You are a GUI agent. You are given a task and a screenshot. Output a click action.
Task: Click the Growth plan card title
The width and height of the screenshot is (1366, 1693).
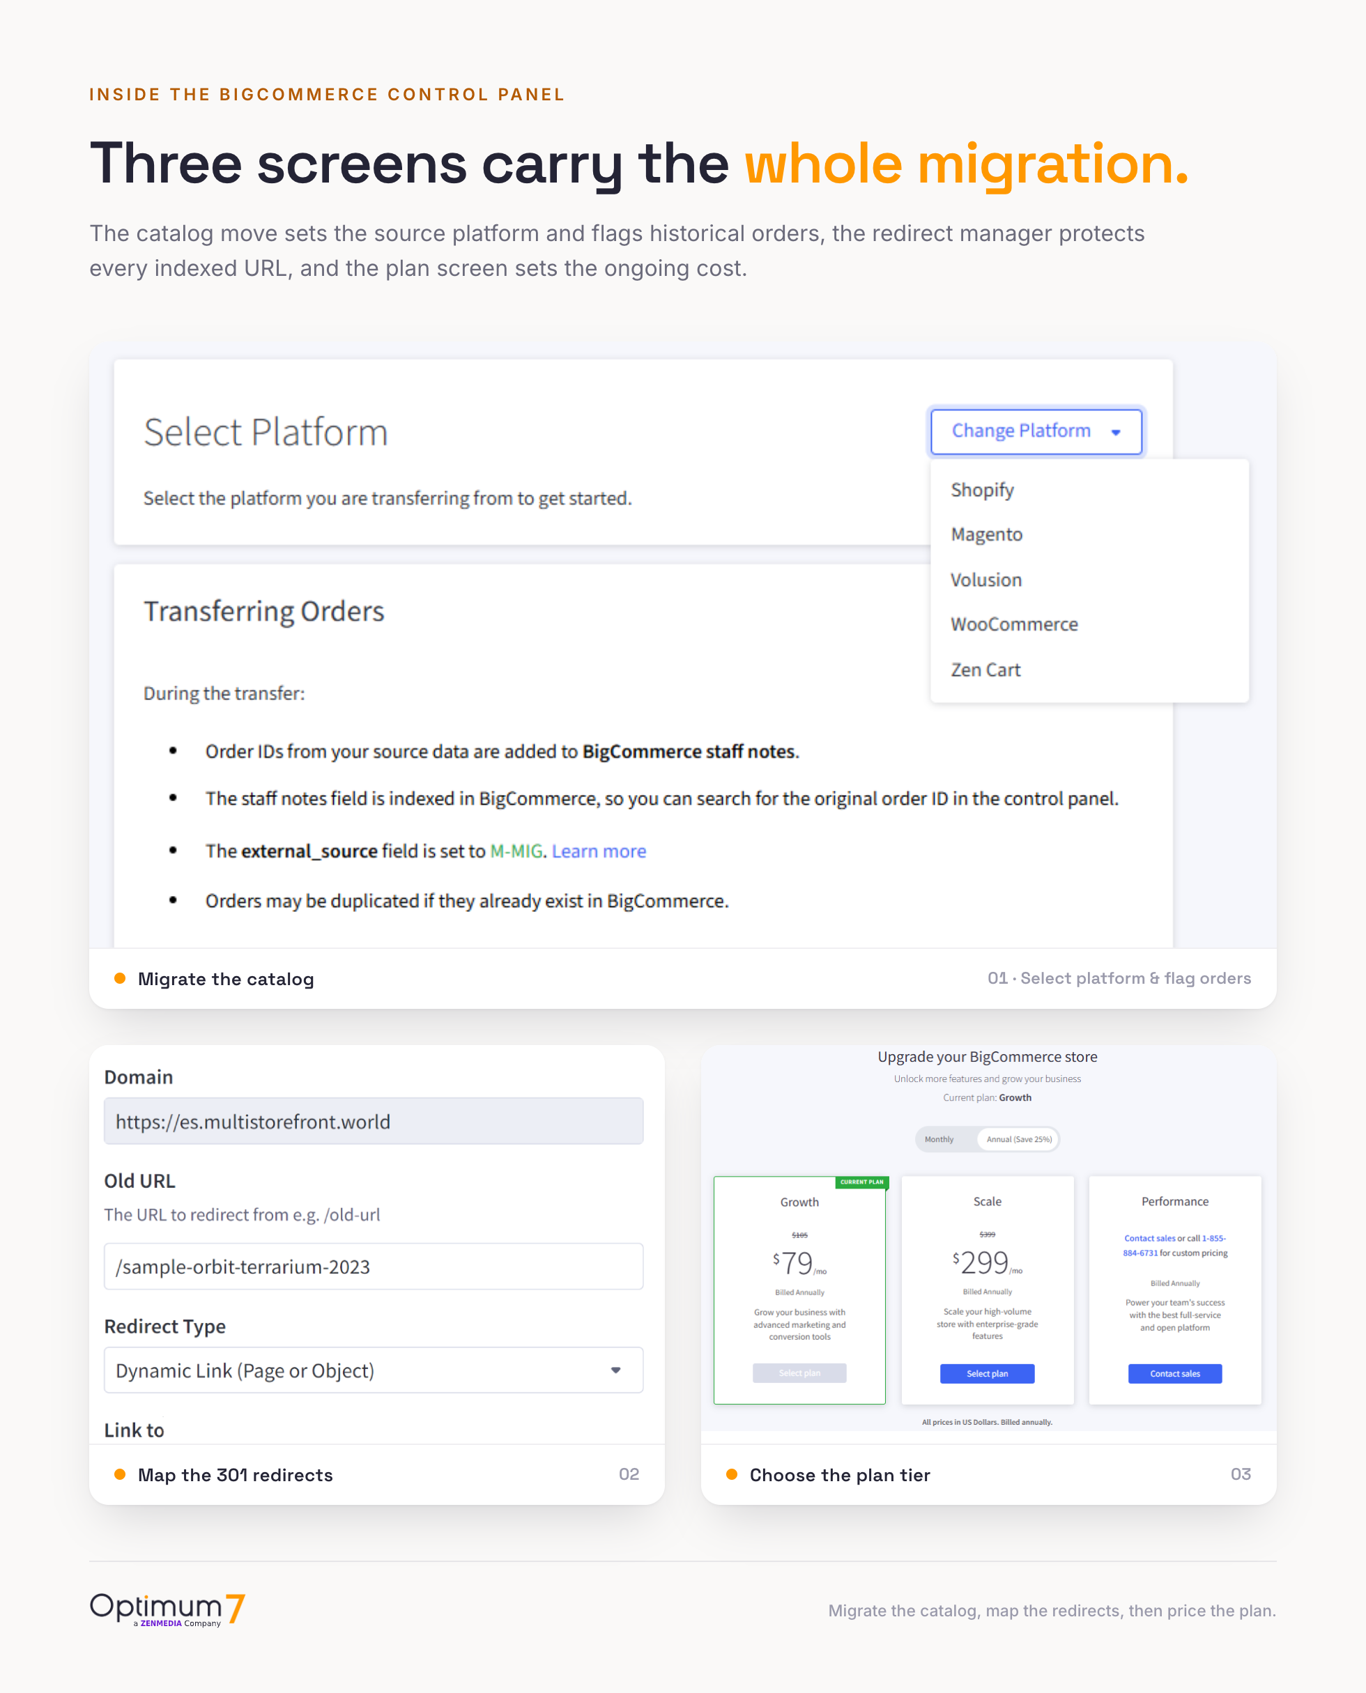799,1202
